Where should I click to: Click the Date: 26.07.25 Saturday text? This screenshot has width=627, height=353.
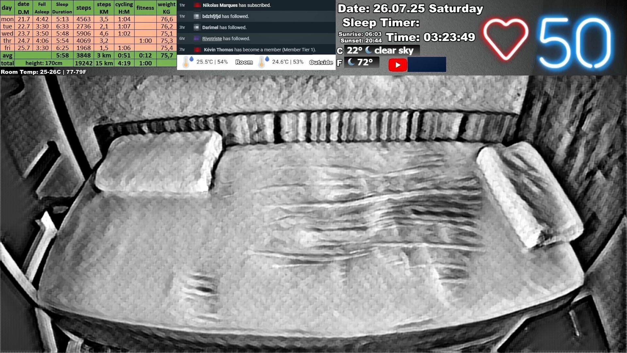tap(410, 8)
